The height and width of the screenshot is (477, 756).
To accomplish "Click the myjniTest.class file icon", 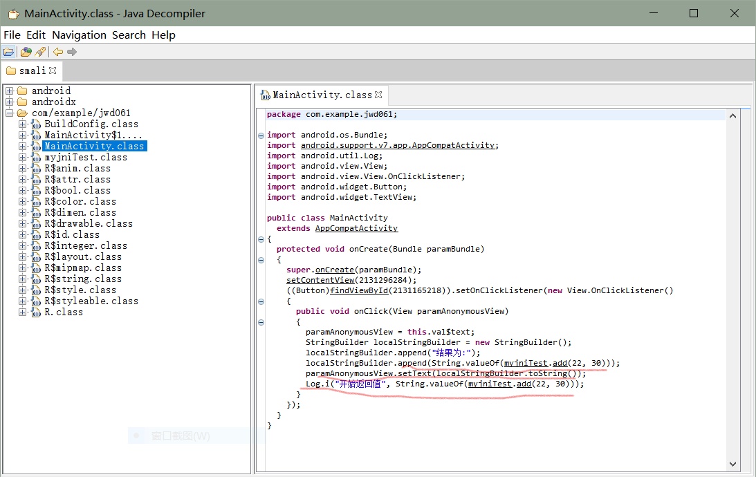I will coord(35,158).
